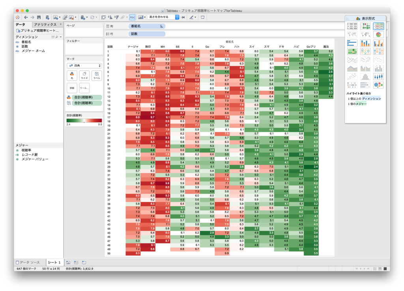Image resolution: width=404 pixels, height=291 pixels.
Task: Click the 色 color button on Marks card
Action: pos(72,75)
